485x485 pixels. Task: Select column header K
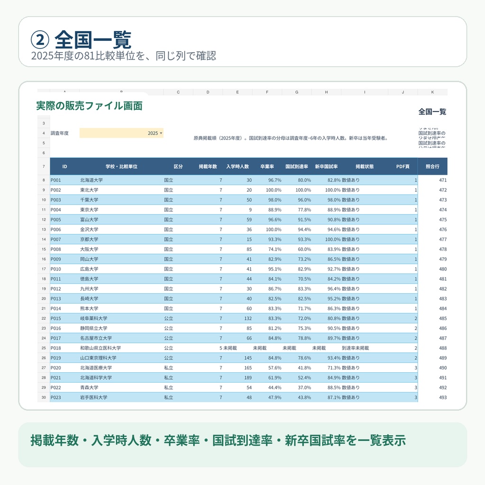pyautogui.click(x=433, y=92)
